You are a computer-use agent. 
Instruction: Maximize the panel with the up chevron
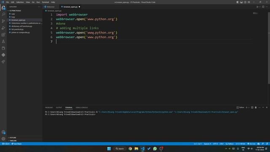point(263,108)
